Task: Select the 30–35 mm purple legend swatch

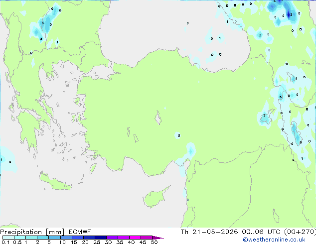Action: pos(112,238)
